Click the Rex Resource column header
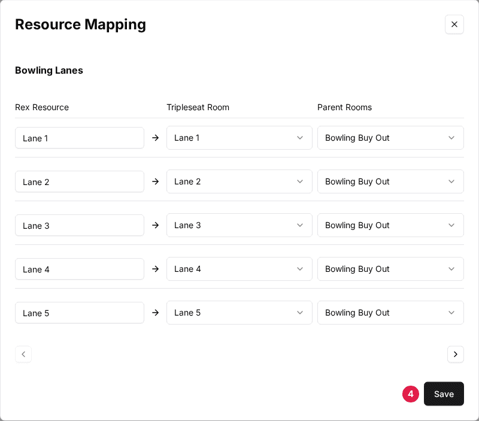The width and height of the screenshot is (479, 421). click(x=42, y=107)
